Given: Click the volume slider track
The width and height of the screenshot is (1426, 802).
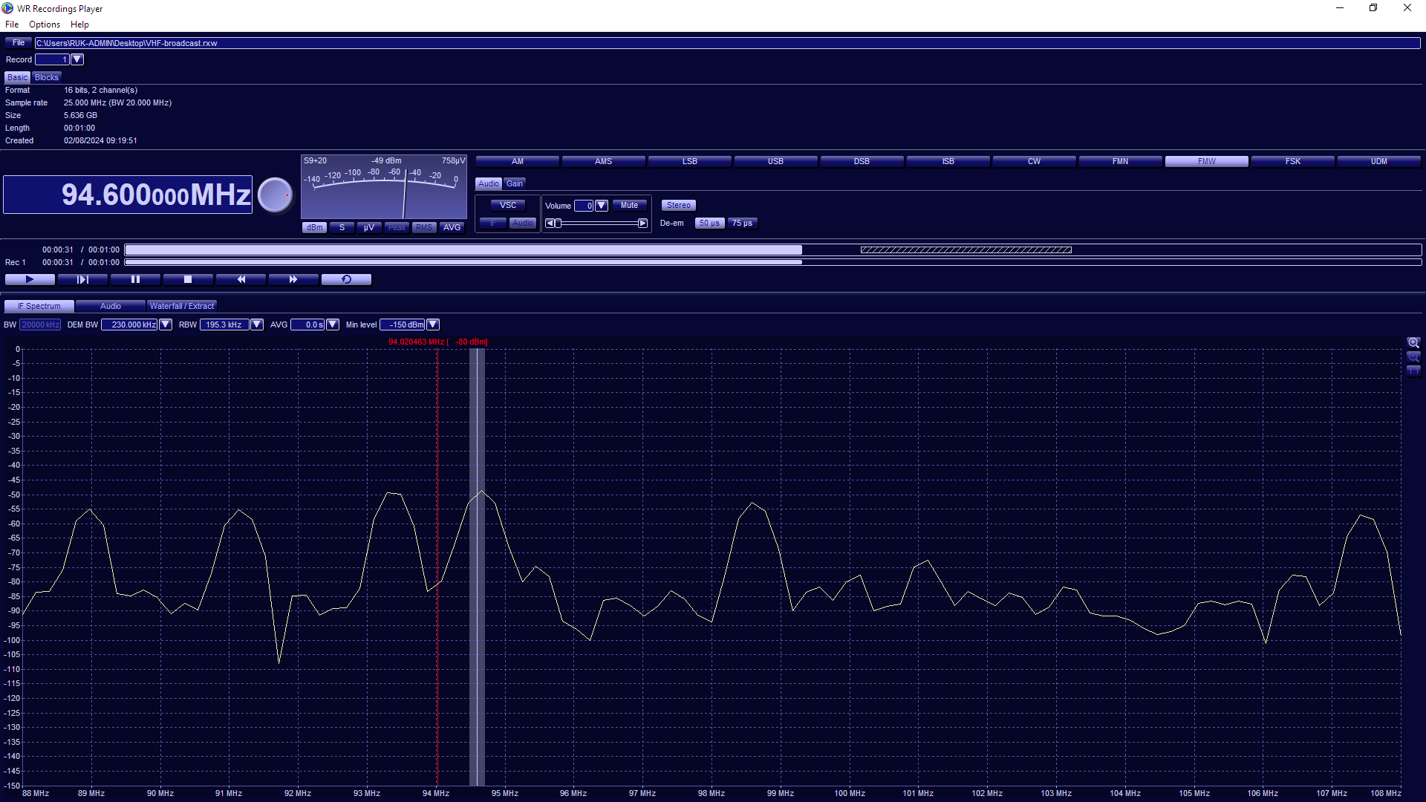Looking at the screenshot, I should coord(598,223).
